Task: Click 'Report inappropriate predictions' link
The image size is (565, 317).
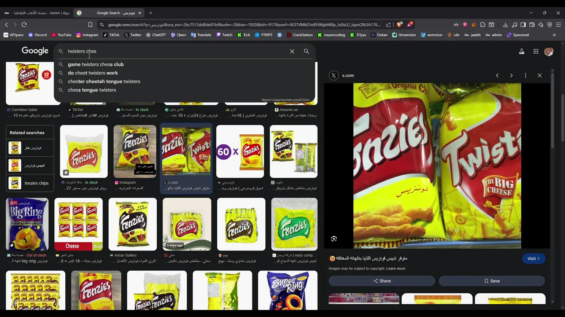Action: [x=286, y=100]
